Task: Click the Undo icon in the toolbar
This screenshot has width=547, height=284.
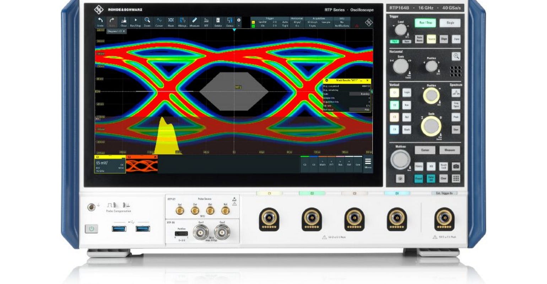Action: coord(101,22)
